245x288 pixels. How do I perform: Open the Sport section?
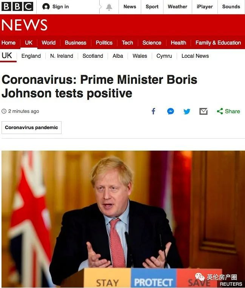[152, 7]
